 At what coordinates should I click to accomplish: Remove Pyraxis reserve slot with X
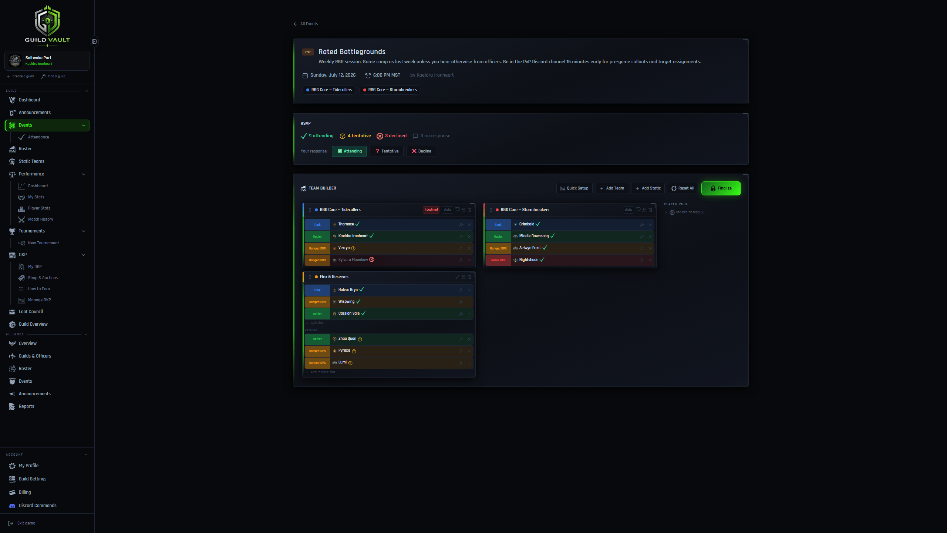(469, 351)
